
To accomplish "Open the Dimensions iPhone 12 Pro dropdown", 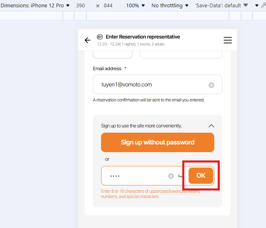I will pos(35,6).
